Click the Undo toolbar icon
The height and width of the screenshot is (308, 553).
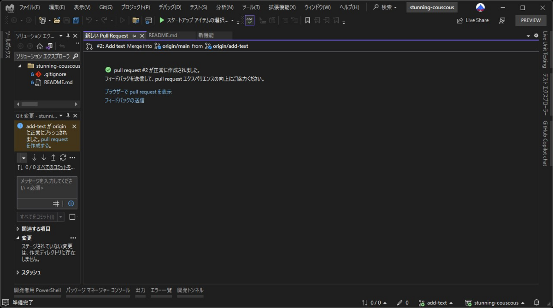pos(89,20)
